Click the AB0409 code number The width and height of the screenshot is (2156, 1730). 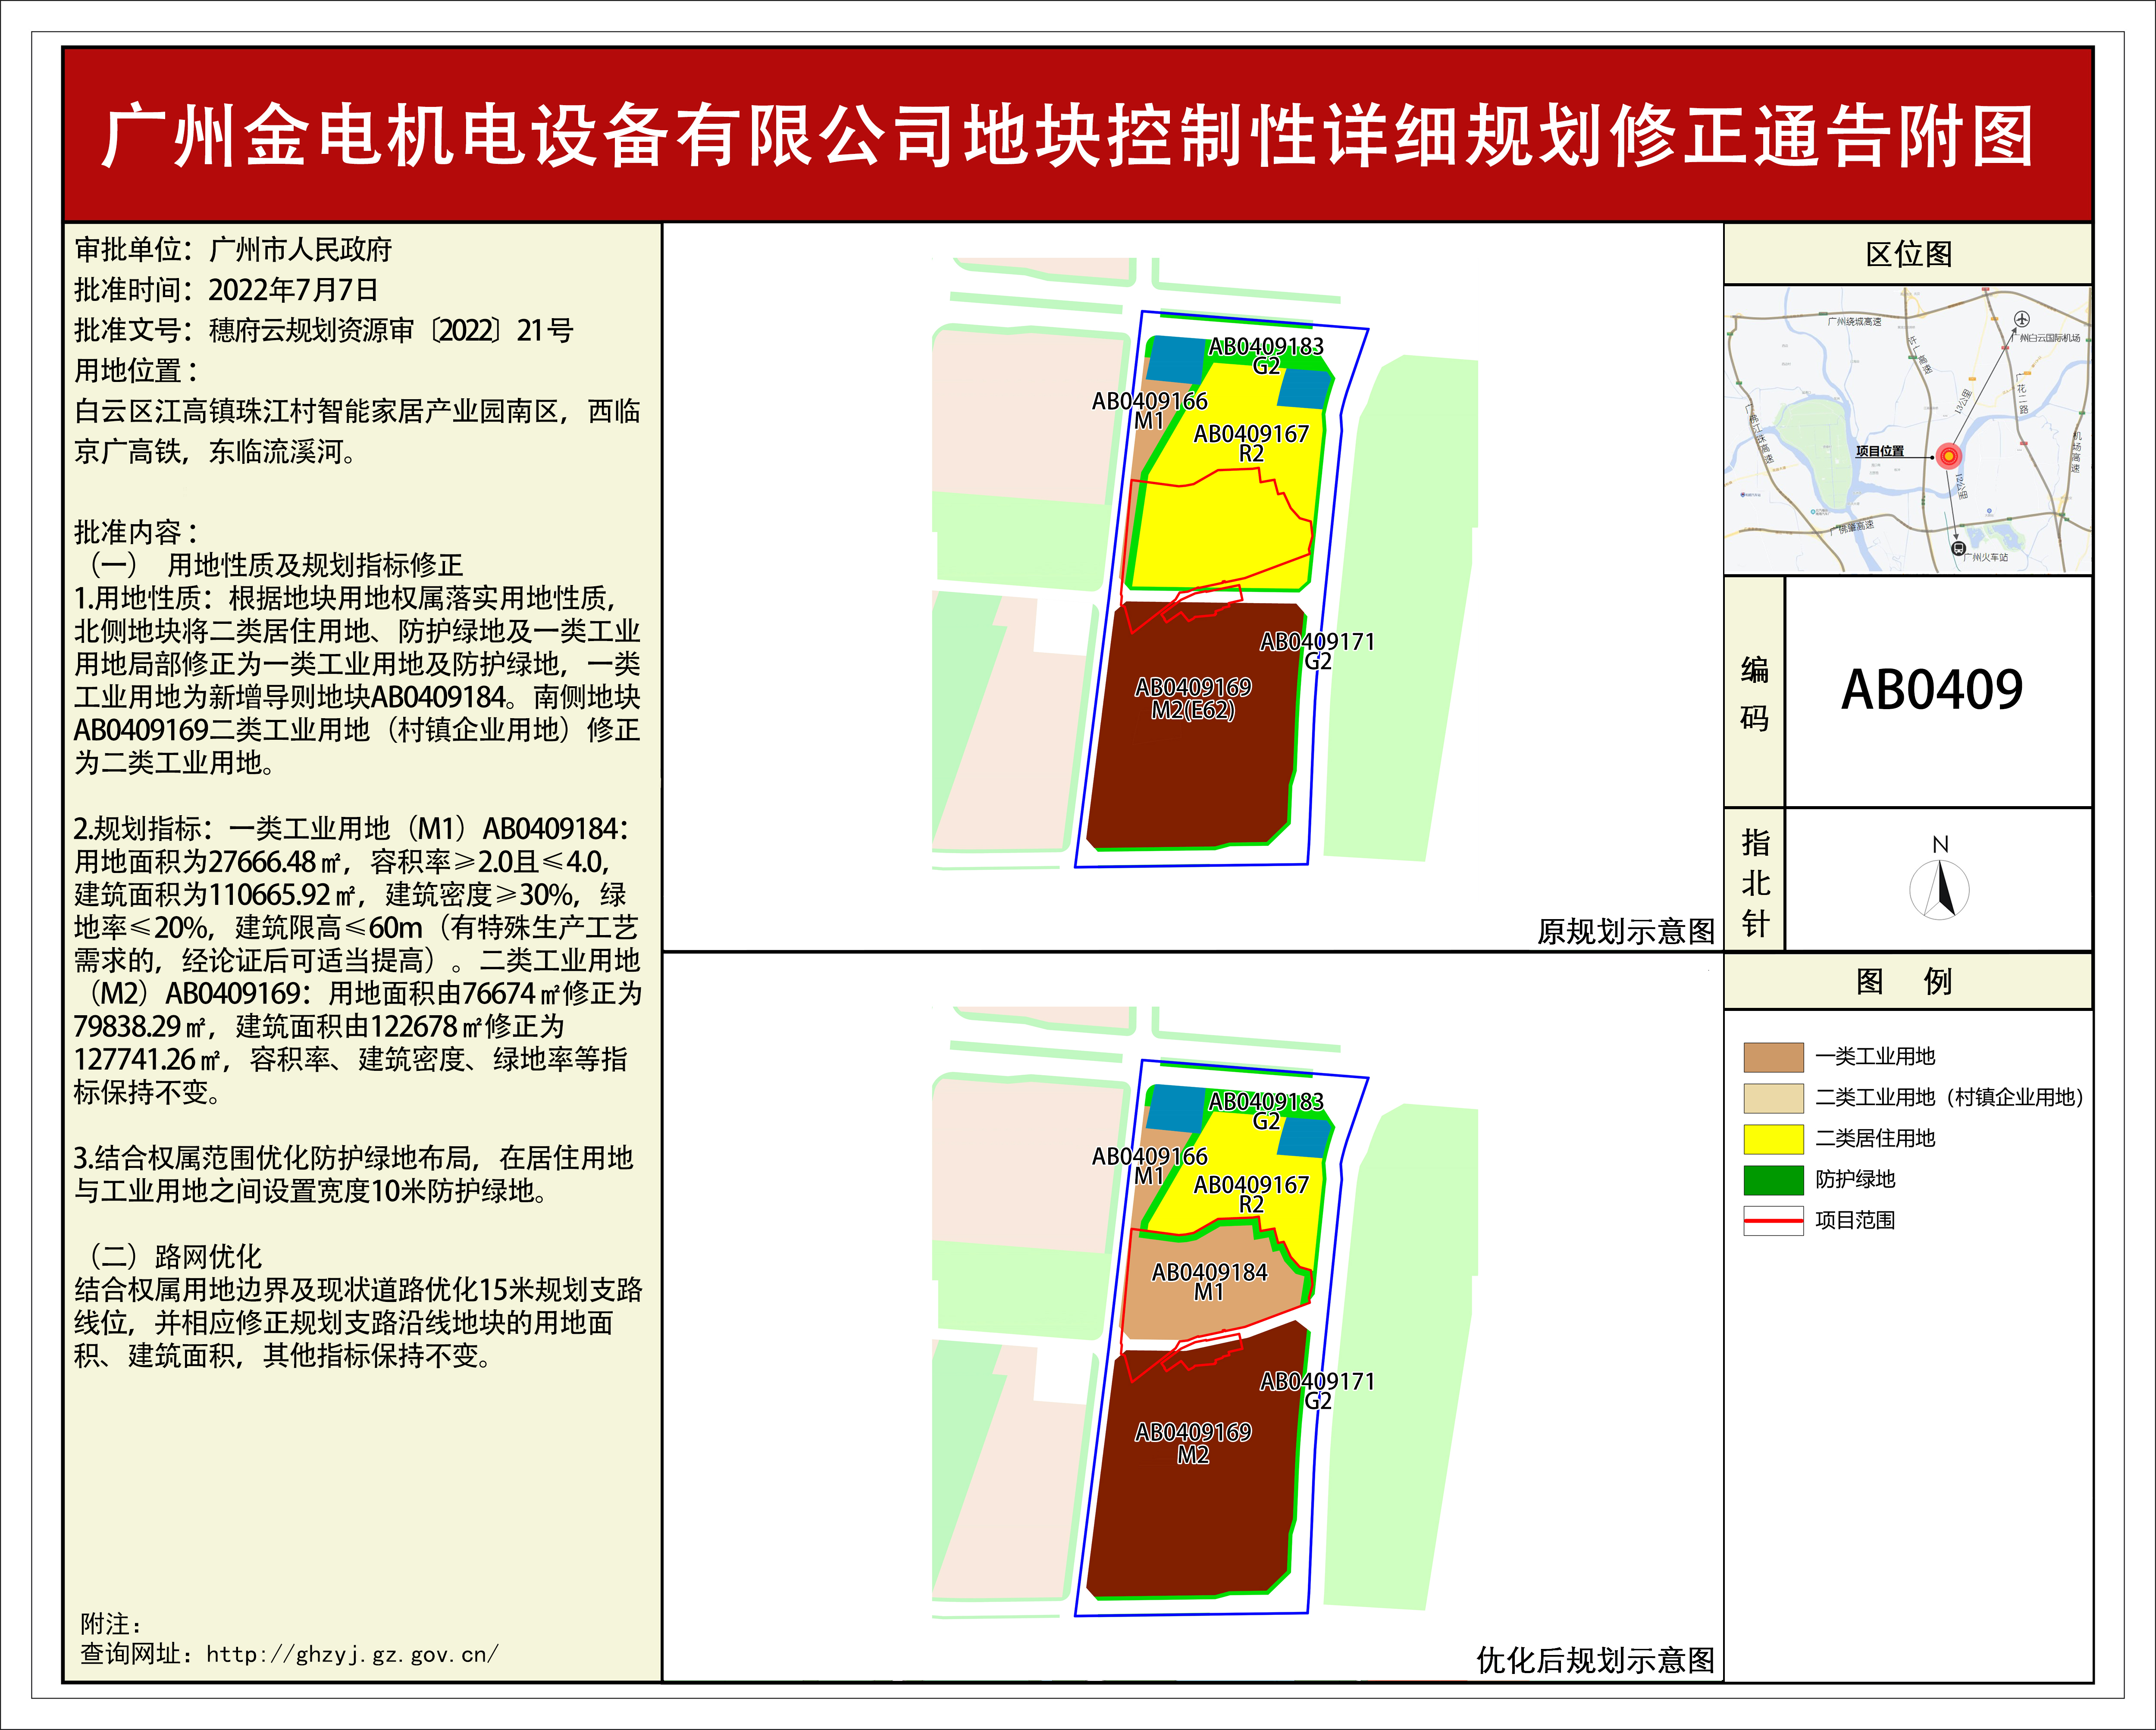(x=1932, y=690)
